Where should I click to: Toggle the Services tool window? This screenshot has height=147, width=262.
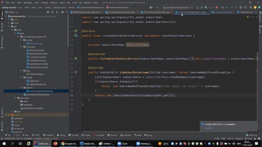point(112,135)
